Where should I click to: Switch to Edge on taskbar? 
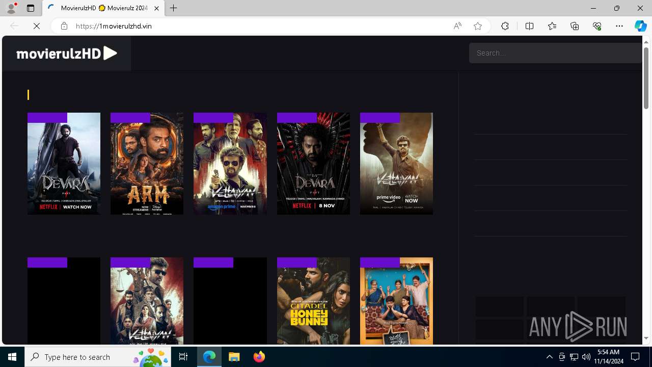[209, 357]
